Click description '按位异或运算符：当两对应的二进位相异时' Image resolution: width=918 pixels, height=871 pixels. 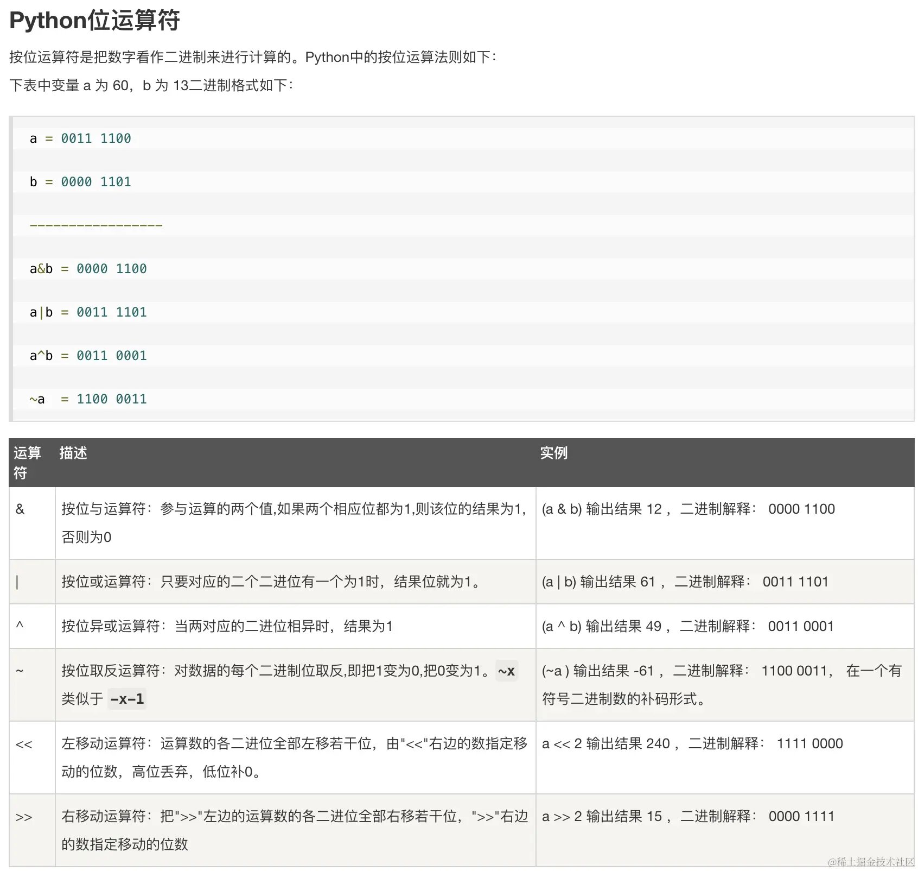click(x=227, y=626)
